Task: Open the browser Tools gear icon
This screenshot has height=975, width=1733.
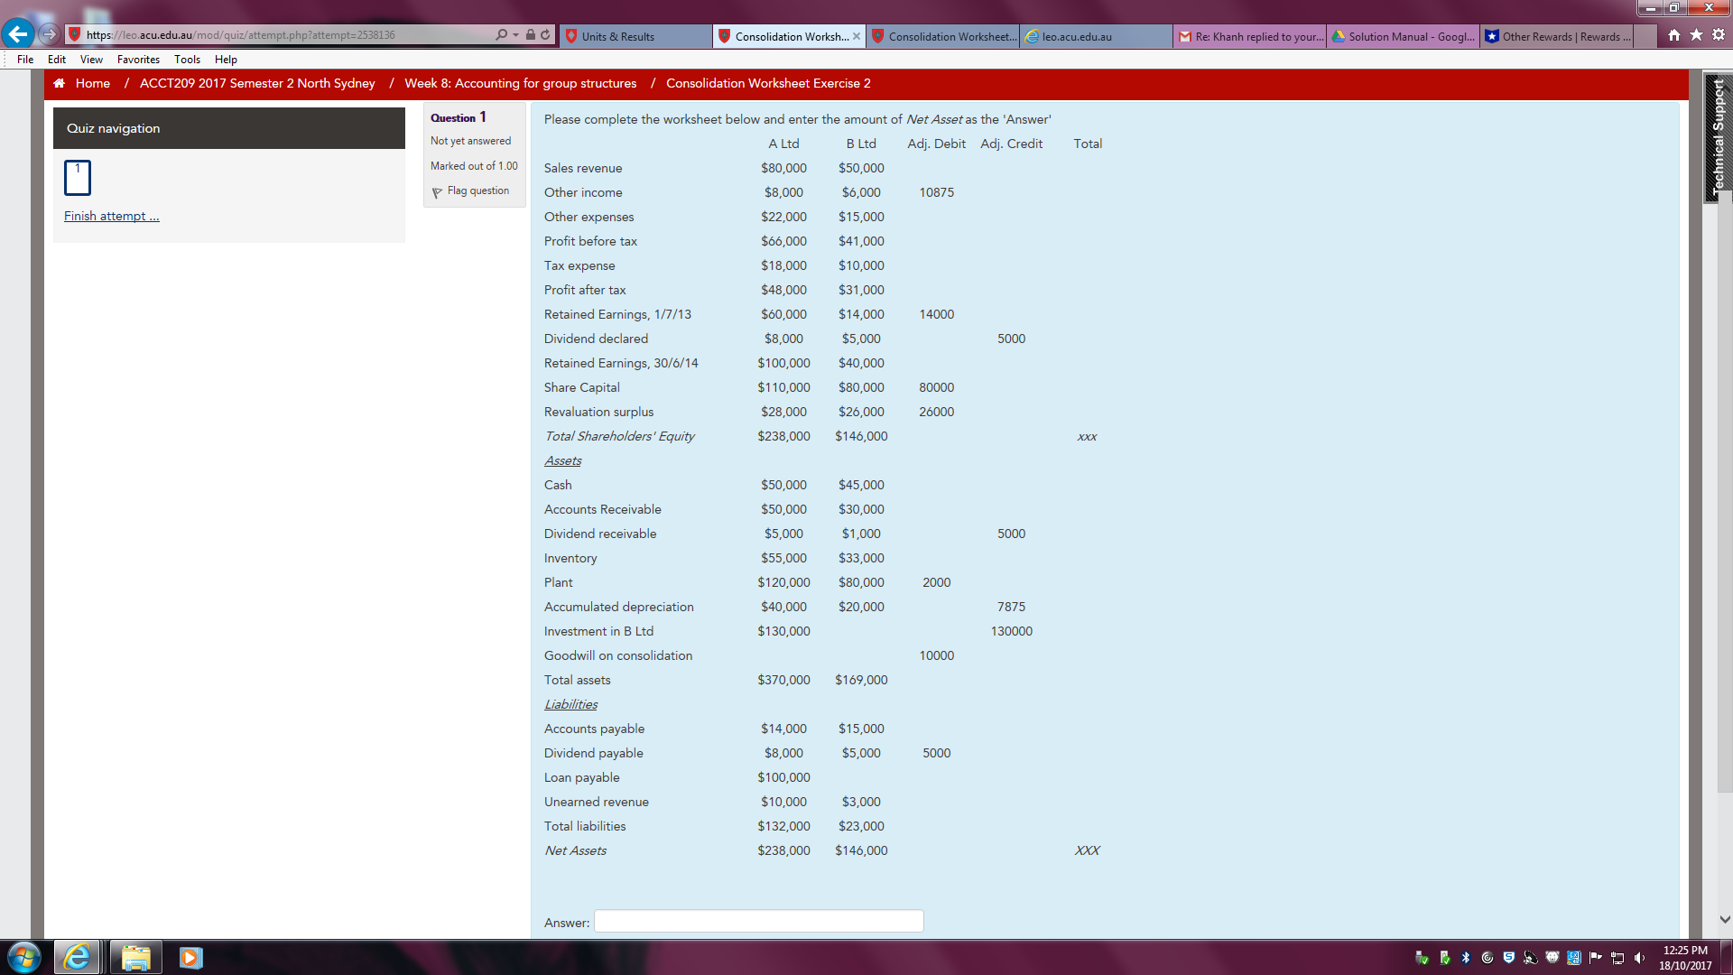Action: tap(1718, 35)
